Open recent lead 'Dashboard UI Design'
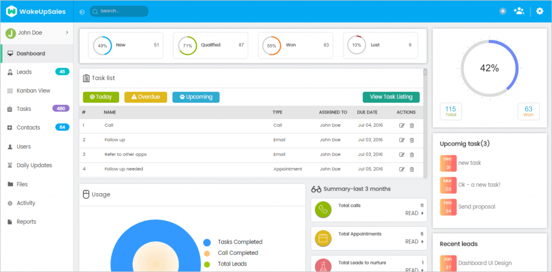 click(x=485, y=263)
